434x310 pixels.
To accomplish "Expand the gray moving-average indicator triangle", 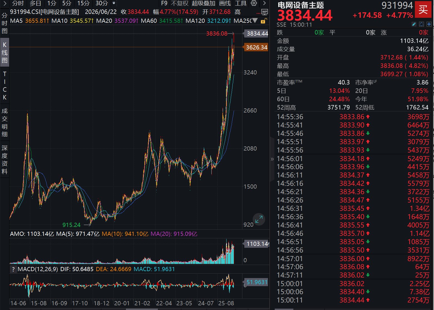I will pyautogui.click(x=255, y=21).
